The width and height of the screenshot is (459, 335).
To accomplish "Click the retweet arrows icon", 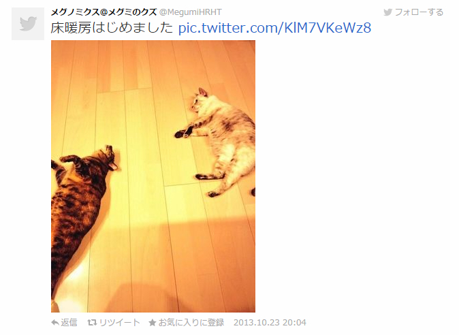I will pyautogui.click(x=92, y=323).
